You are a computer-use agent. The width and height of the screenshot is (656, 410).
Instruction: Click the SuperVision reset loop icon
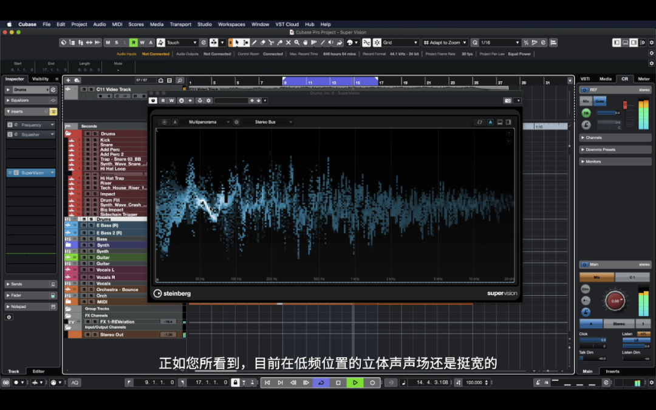point(479,121)
